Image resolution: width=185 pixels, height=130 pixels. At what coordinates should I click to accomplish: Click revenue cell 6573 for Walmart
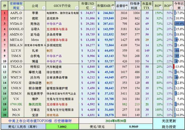[122, 77]
